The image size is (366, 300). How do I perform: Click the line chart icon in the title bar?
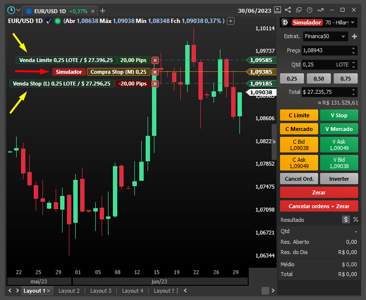(321, 10)
